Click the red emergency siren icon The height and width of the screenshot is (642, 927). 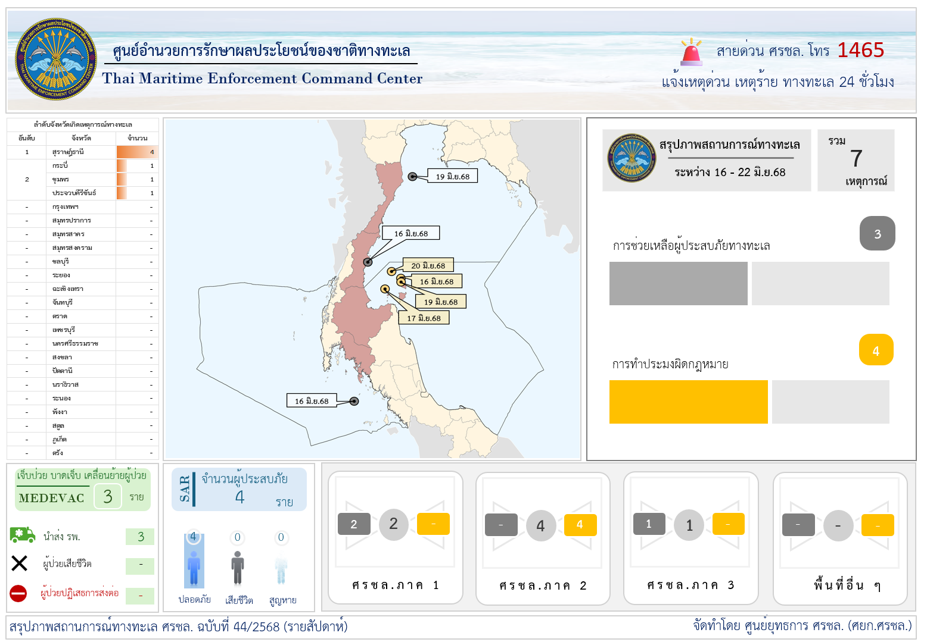(x=691, y=52)
